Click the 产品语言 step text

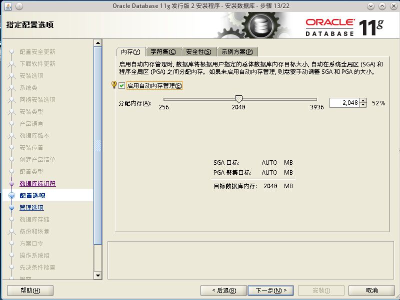point(31,124)
